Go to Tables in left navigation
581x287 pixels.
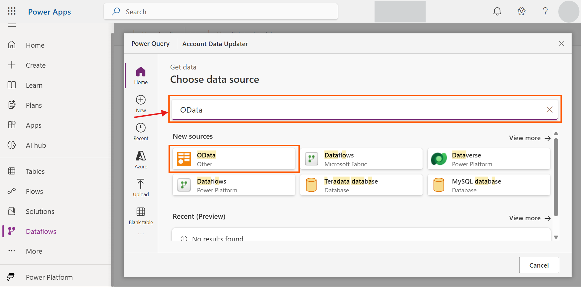click(35, 171)
